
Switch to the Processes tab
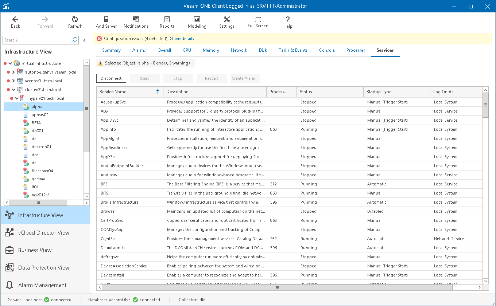tap(356, 50)
